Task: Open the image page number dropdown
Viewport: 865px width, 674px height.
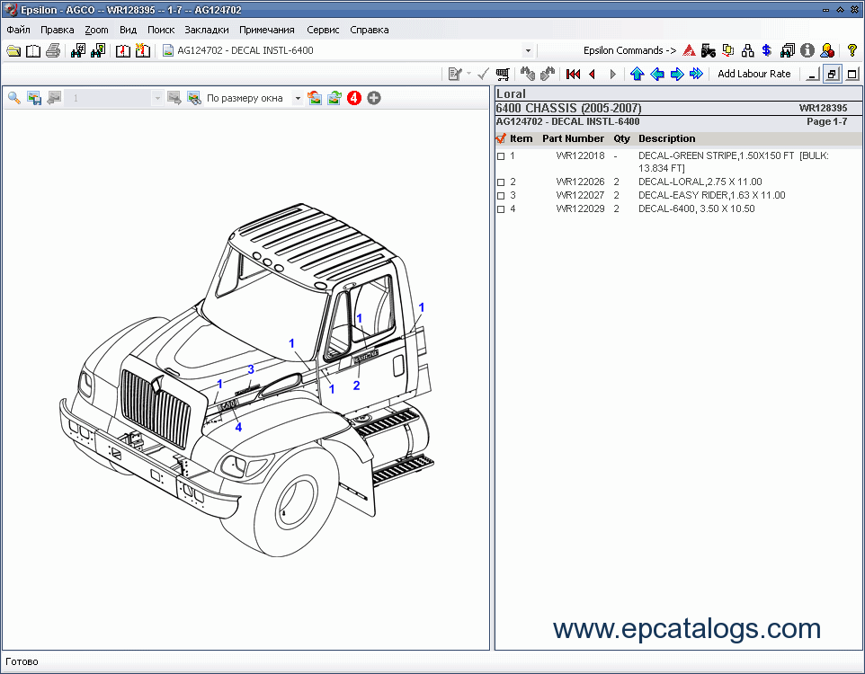Action: tap(157, 98)
